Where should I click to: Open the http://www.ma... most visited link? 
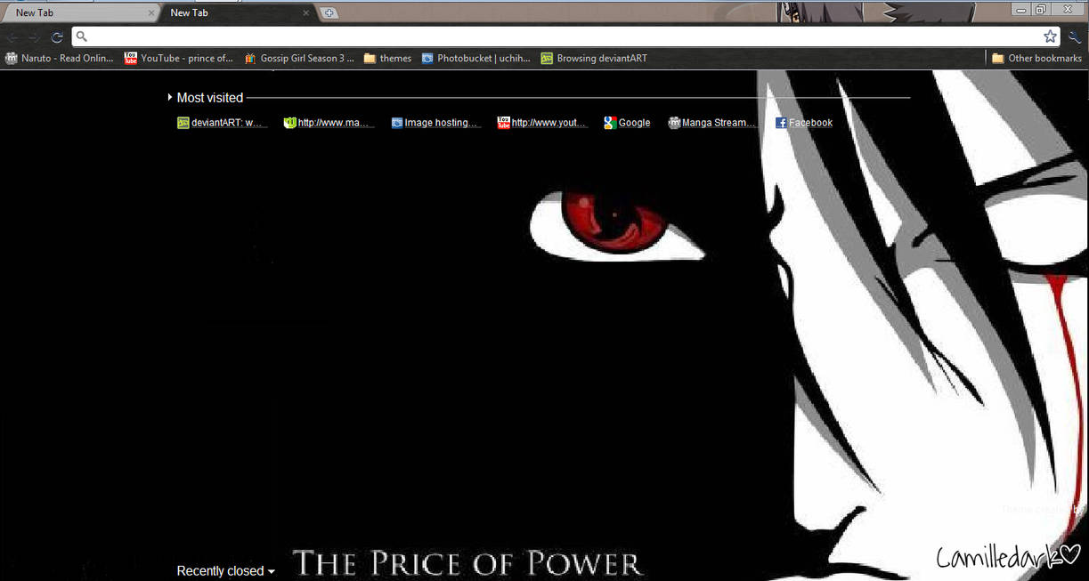[329, 123]
